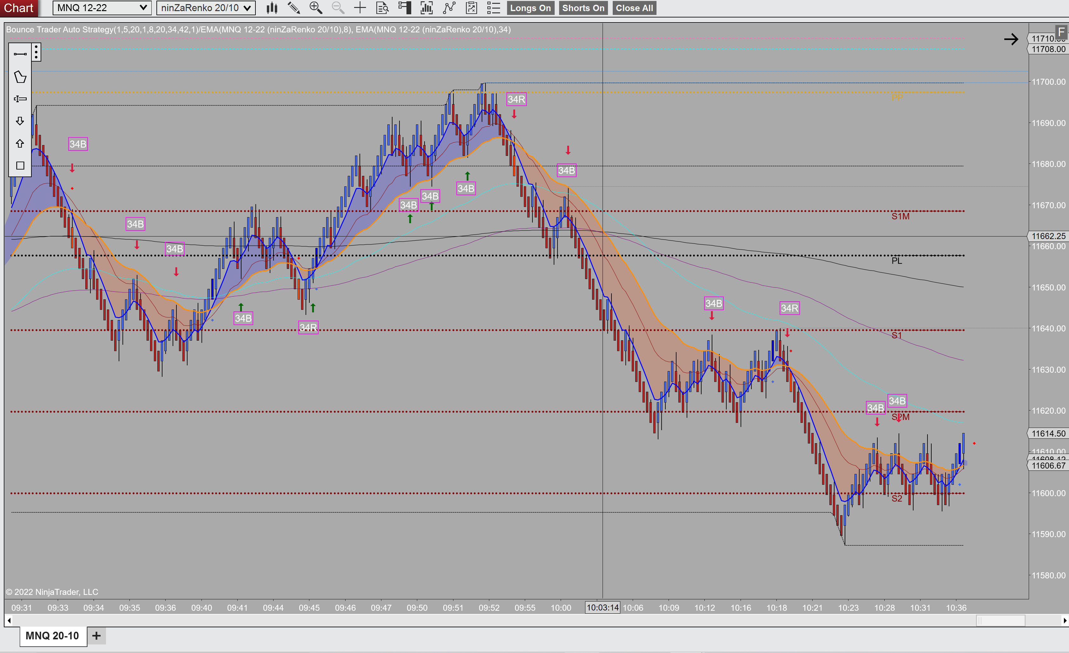This screenshot has height=653, width=1069.
Task: Toggle the Longs On button
Action: pos(530,8)
